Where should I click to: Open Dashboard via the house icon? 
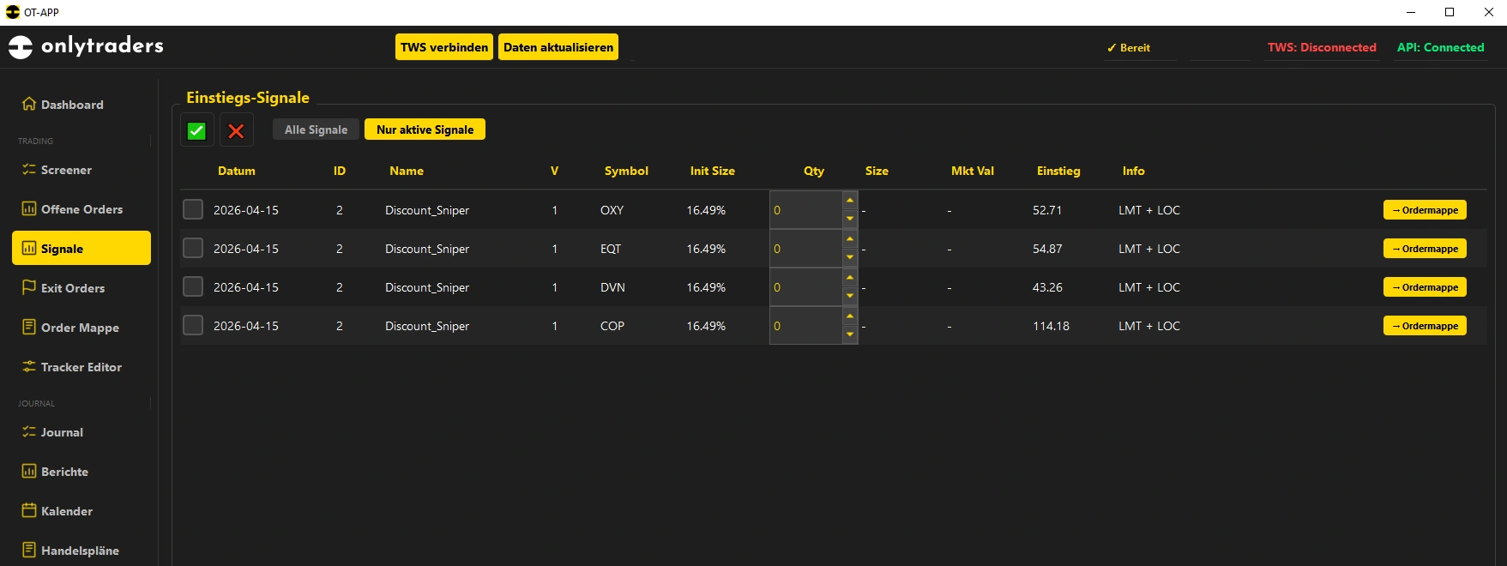click(29, 104)
